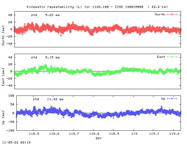Click the 119 x-axis tick label
This screenshot has height=144, width=187.
(x=134, y=134)
